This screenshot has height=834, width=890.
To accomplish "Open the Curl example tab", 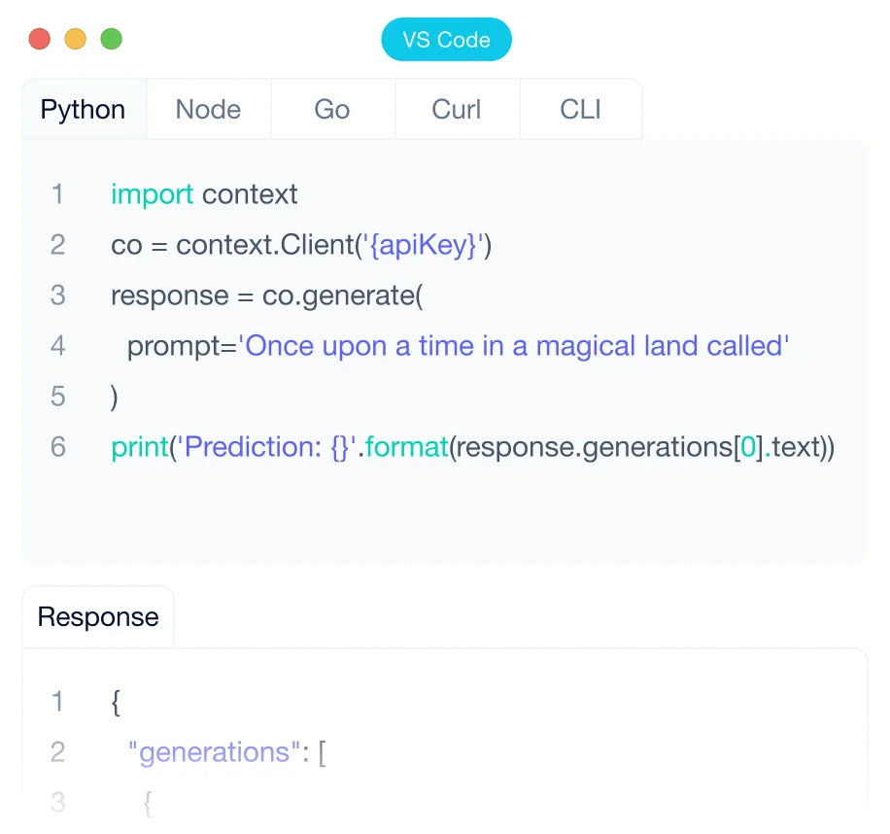I will point(456,109).
